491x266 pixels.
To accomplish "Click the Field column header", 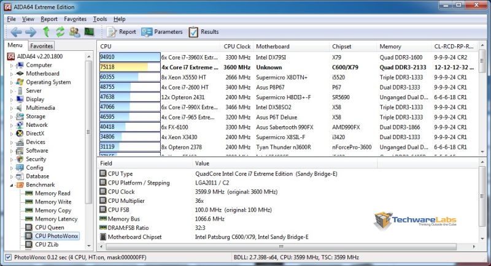I will [145, 163].
